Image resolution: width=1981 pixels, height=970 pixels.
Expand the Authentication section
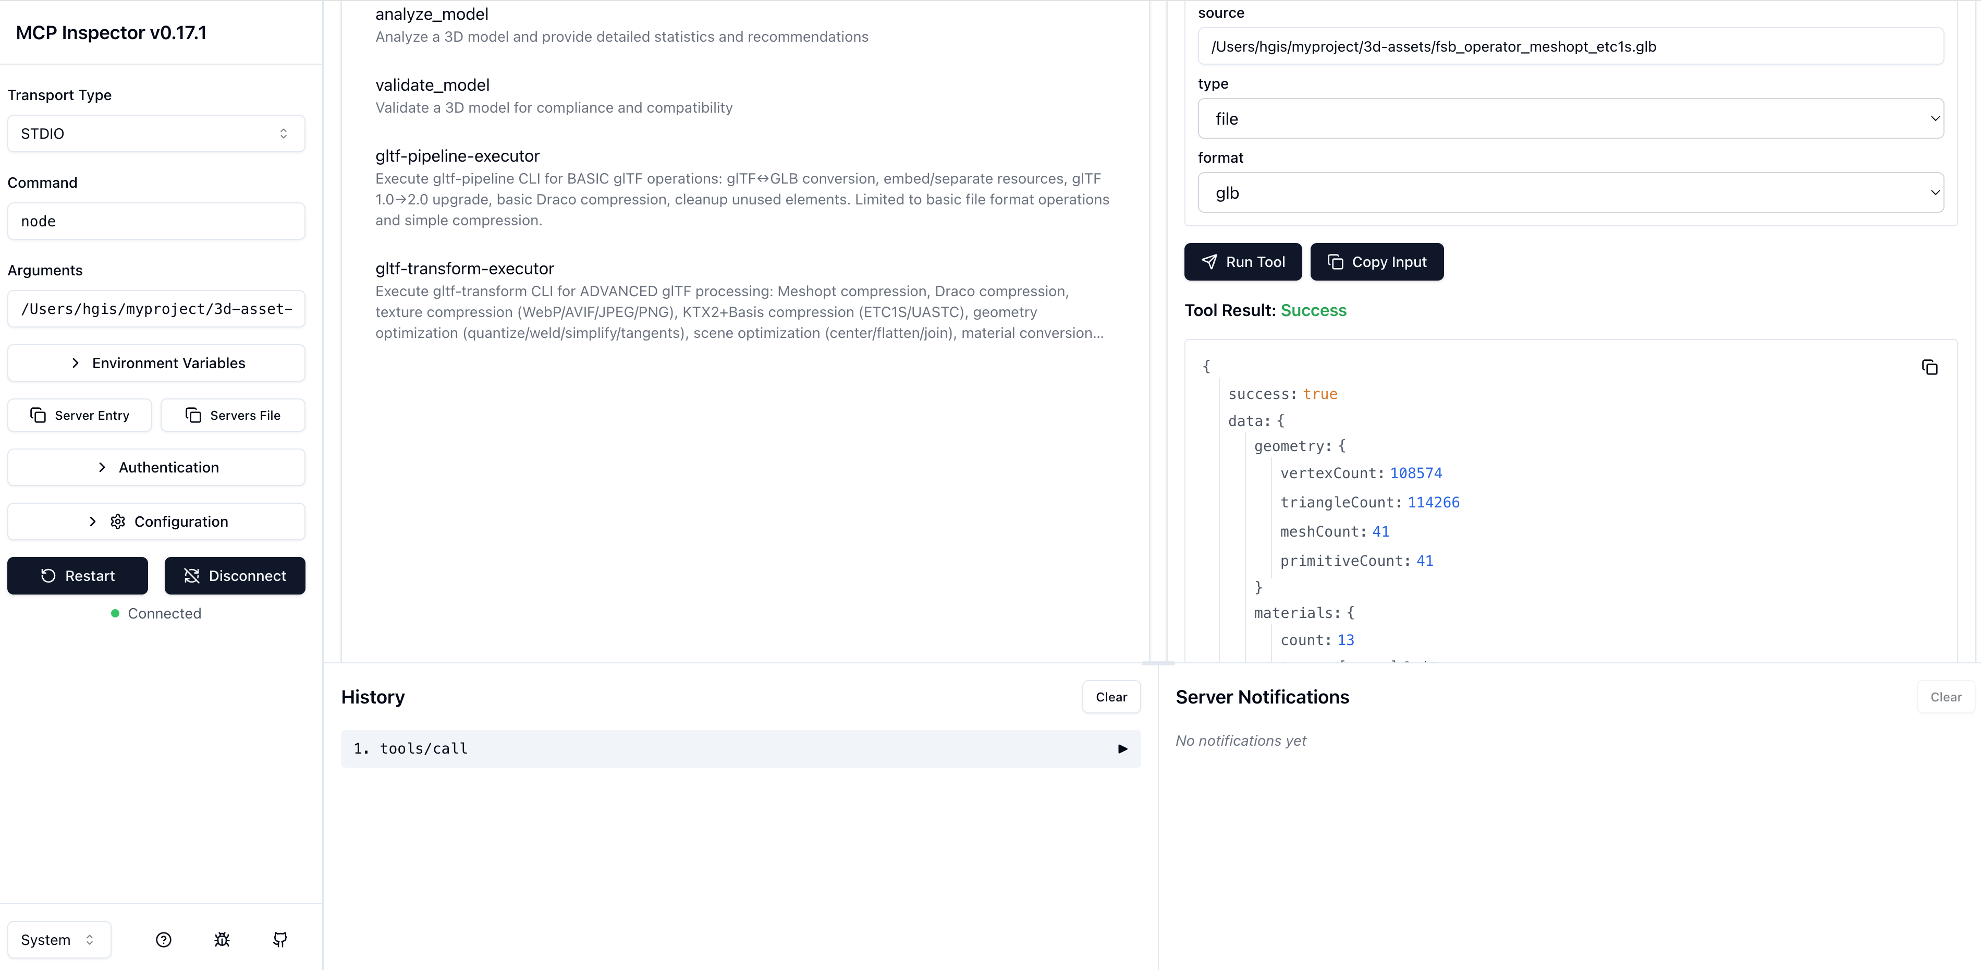click(156, 468)
